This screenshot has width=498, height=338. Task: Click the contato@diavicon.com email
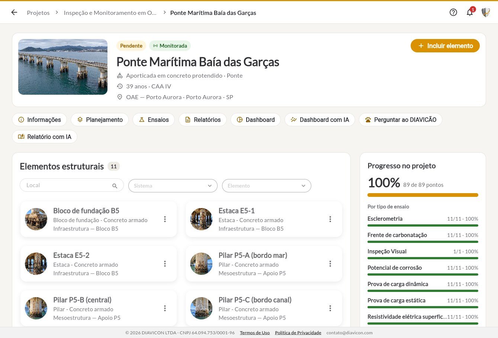click(x=350, y=333)
